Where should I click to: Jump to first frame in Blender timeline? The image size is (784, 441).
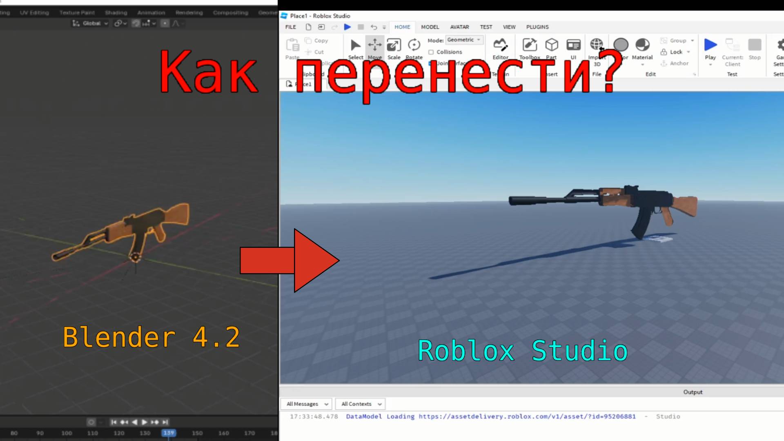click(x=114, y=422)
